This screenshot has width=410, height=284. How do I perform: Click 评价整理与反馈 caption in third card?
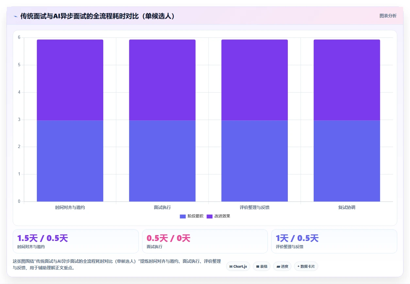point(289,247)
